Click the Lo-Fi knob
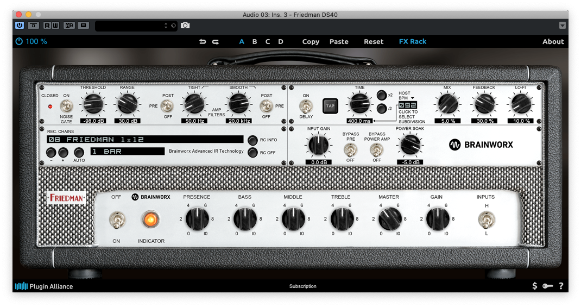 click(x=521, y=103)
